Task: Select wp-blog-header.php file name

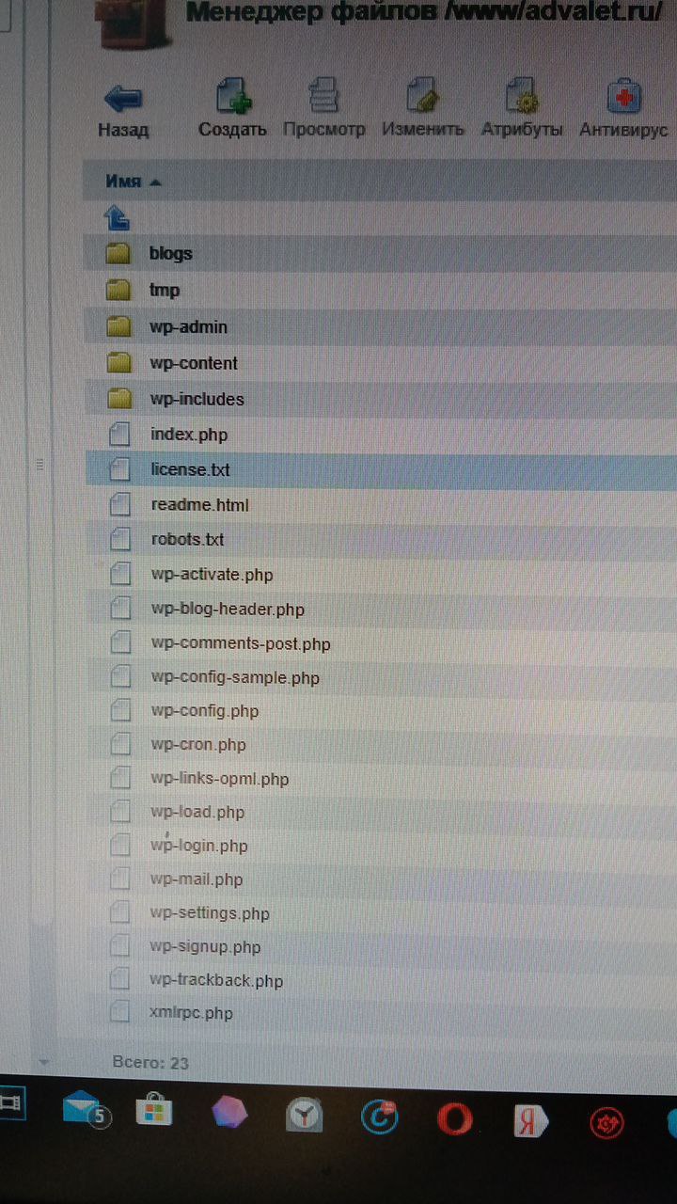Action: [228, 609]
